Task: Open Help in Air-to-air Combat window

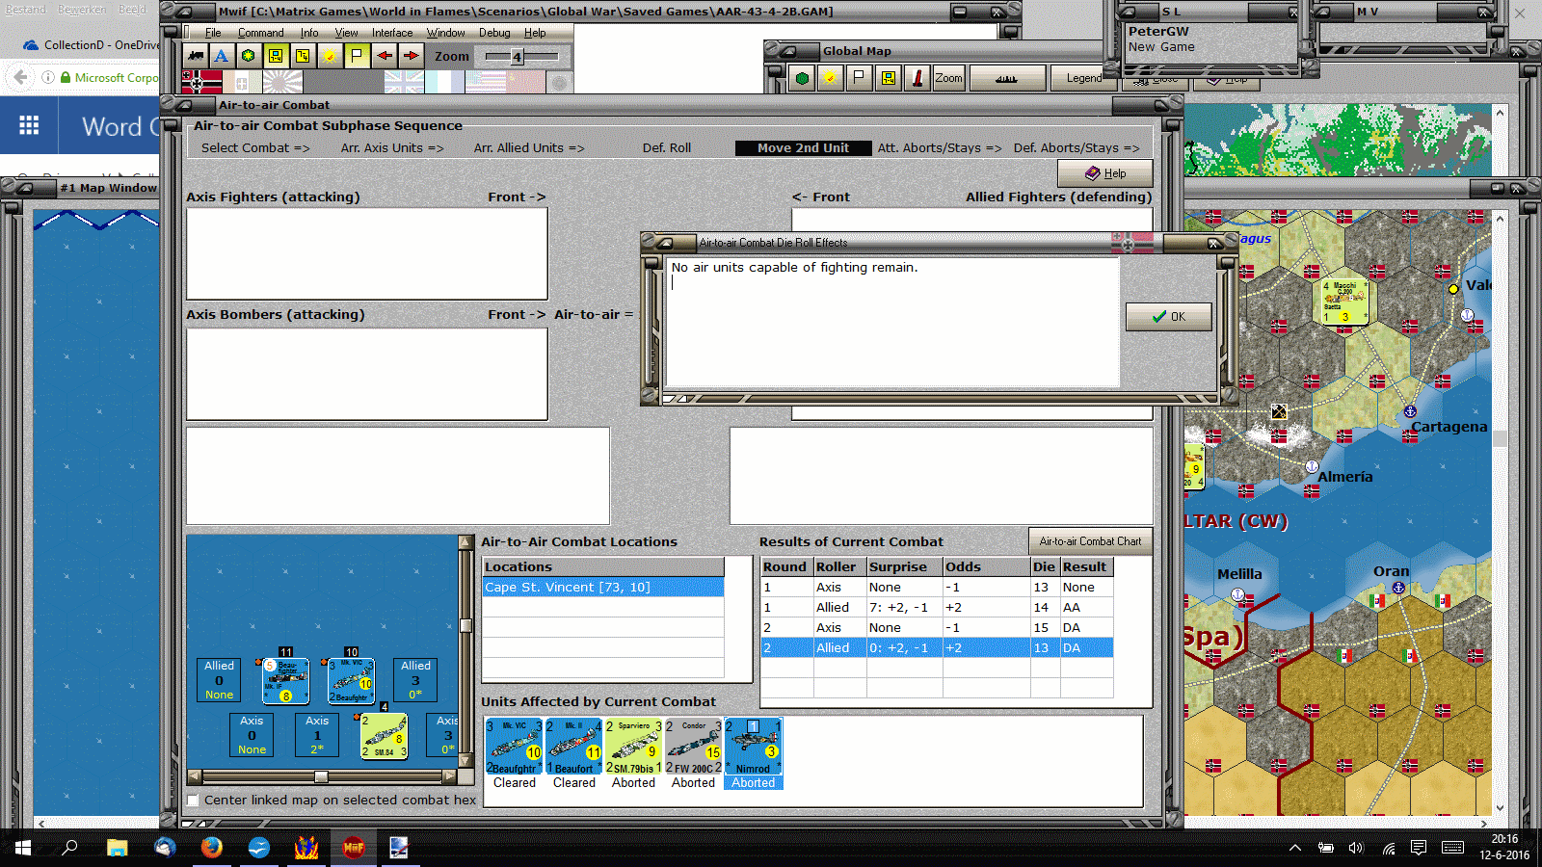Action: (x=1105, y=173)
